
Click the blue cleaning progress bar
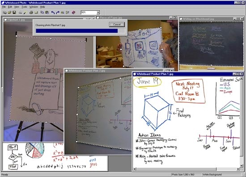coord(77,31)
